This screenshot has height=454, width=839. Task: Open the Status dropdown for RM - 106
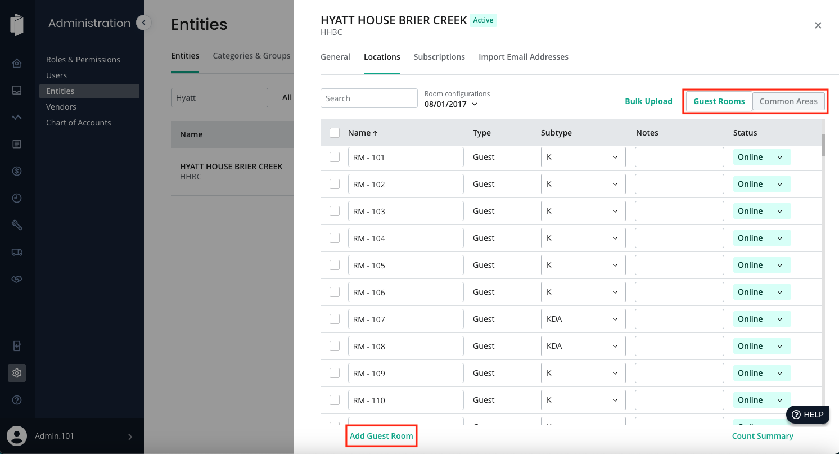click(762, 292)
